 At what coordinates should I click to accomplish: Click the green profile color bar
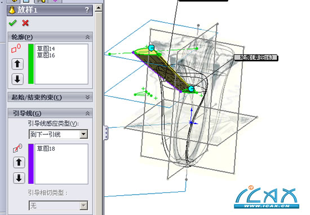(x=31, y=64)
